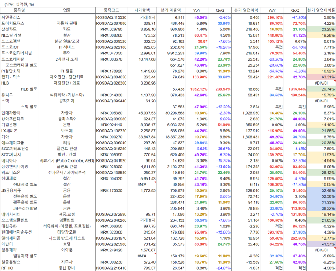Screen dimensions: 336x271
Task: Select the "NI스틸 개별" cell
Action: coord(11,35)
